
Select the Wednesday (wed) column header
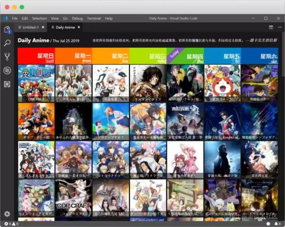pos(148,56)
